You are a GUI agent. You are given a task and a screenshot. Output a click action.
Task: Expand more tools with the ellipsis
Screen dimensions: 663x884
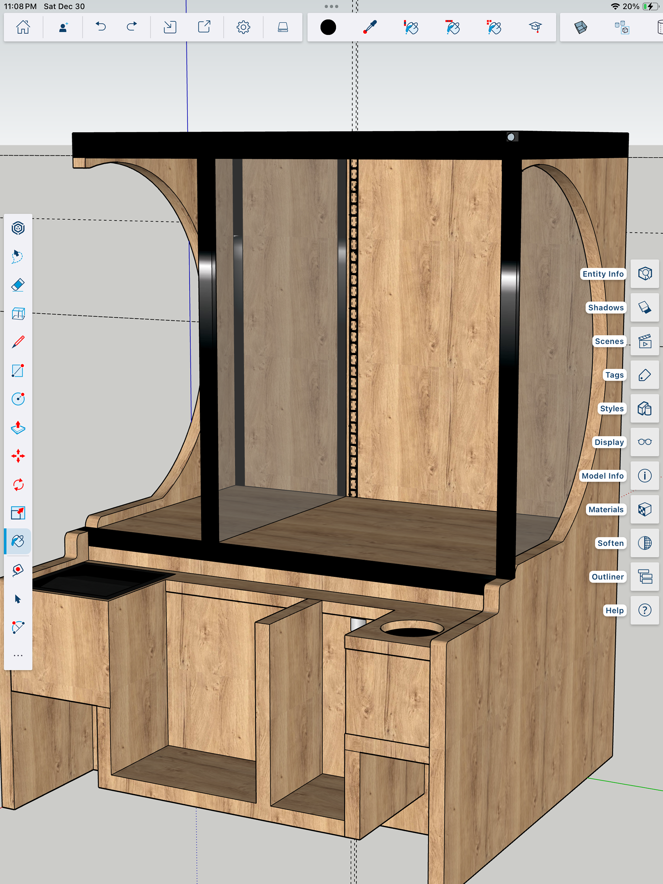tap(18, 655)
